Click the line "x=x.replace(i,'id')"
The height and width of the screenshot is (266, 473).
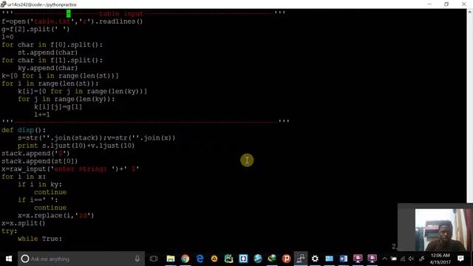click(x=56, y=215)
